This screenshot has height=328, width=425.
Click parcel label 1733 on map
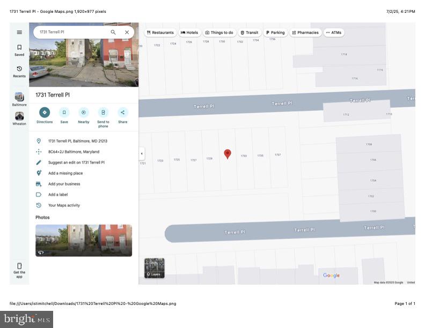tap(244, 156)
